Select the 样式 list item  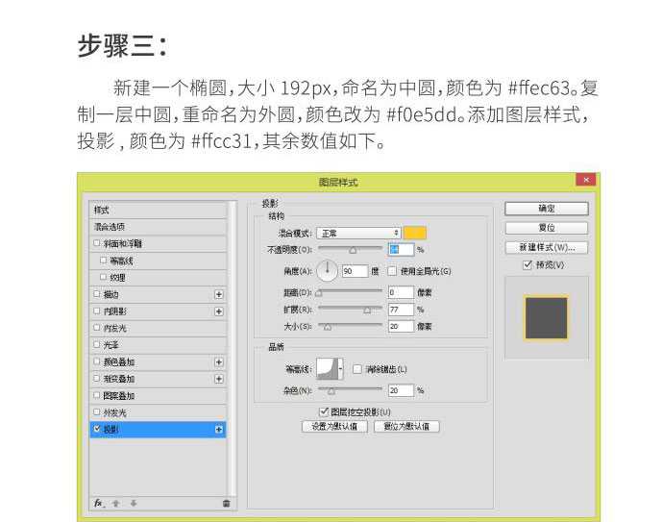tap(159, 210)
